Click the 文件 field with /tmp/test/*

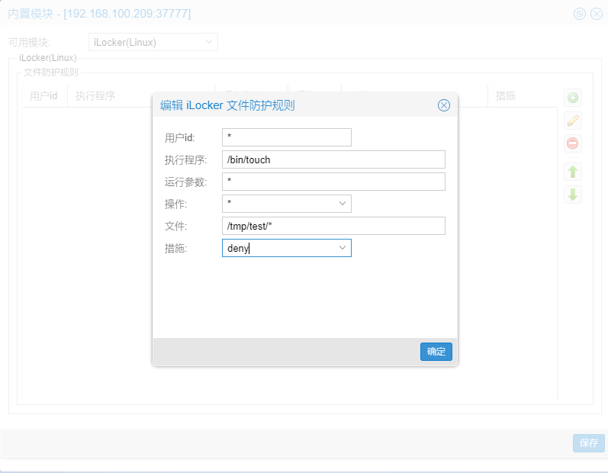tap(333, 226)
